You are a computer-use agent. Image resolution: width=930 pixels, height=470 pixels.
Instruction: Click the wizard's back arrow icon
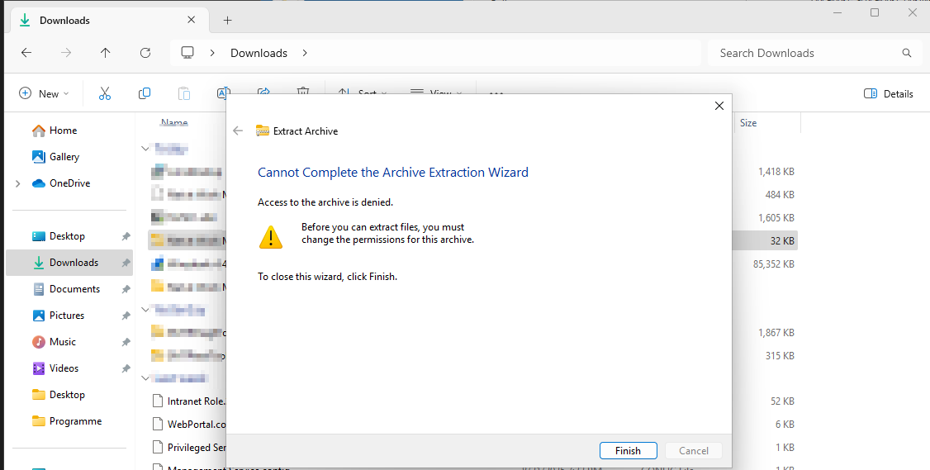pos(239,131)
